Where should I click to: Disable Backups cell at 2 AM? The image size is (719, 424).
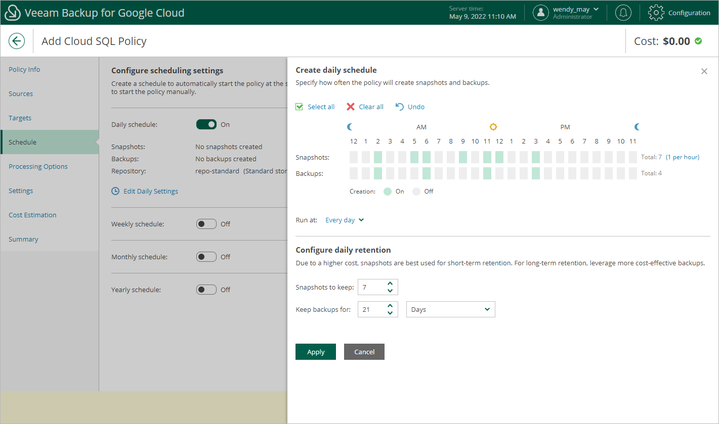coord(378,173)
